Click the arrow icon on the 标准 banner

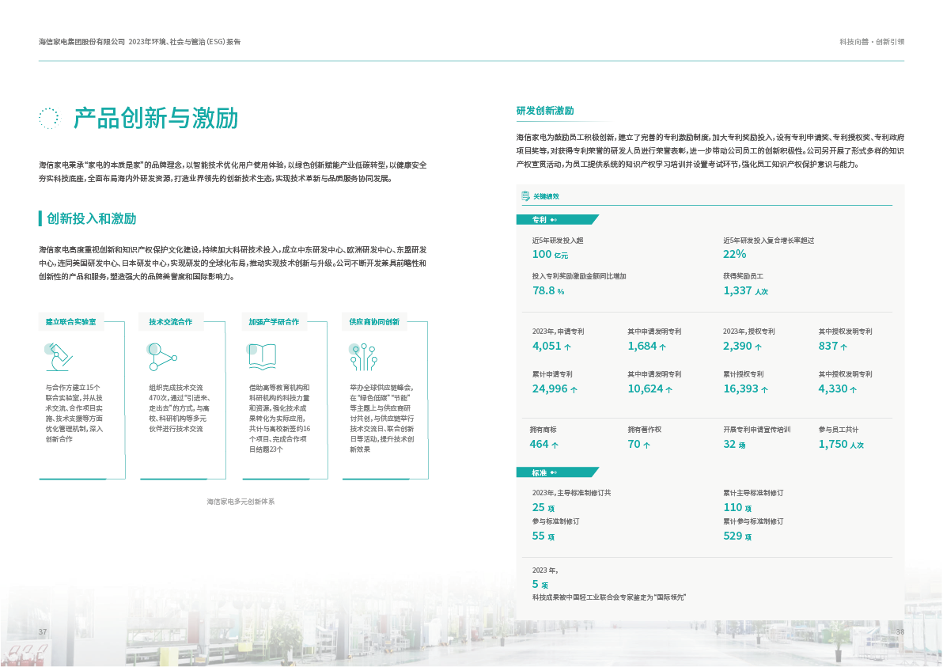(x=555, y=472)
